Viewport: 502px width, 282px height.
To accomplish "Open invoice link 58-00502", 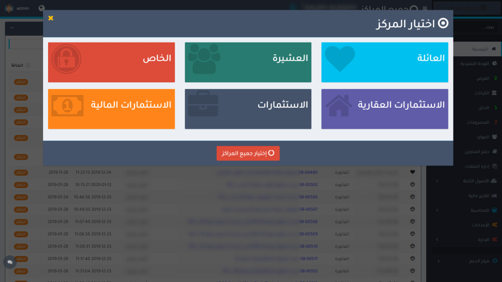I will [308, 185].
